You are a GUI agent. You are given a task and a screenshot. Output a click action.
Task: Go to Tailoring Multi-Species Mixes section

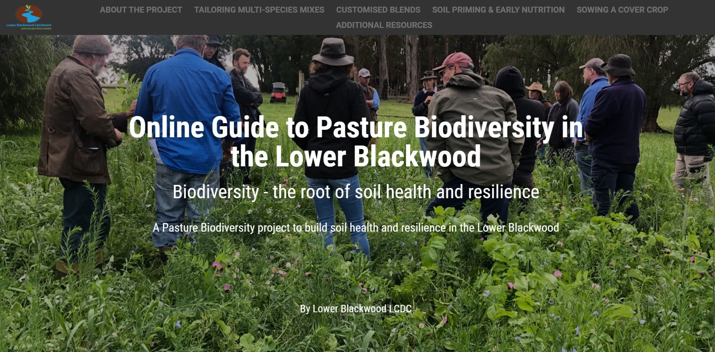point(259,10)
